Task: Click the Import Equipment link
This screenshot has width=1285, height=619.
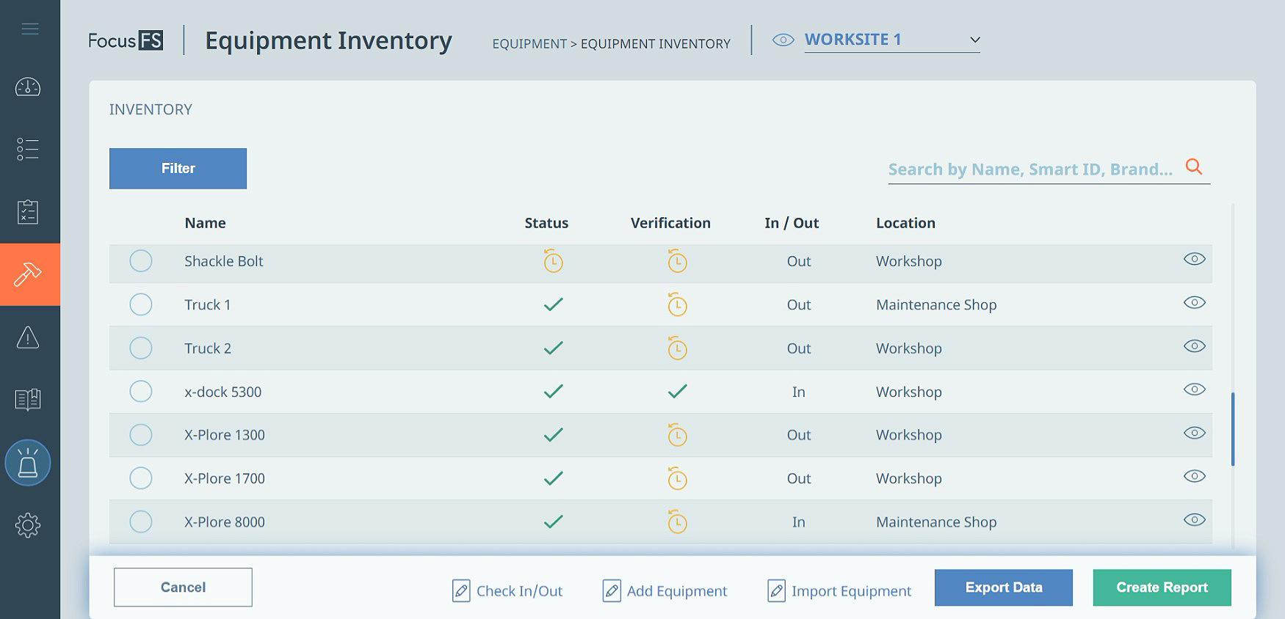Action: coord(851,591)
